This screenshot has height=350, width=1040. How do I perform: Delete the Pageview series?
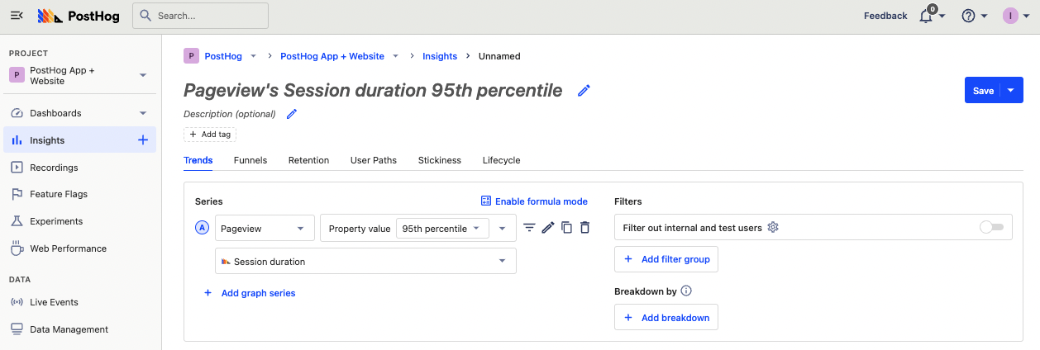[584, 228]
